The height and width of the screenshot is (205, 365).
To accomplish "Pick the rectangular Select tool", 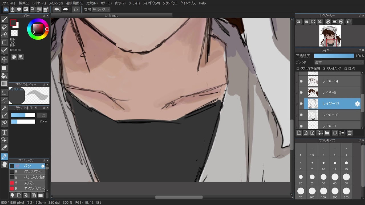I will [x=4, y=93].
